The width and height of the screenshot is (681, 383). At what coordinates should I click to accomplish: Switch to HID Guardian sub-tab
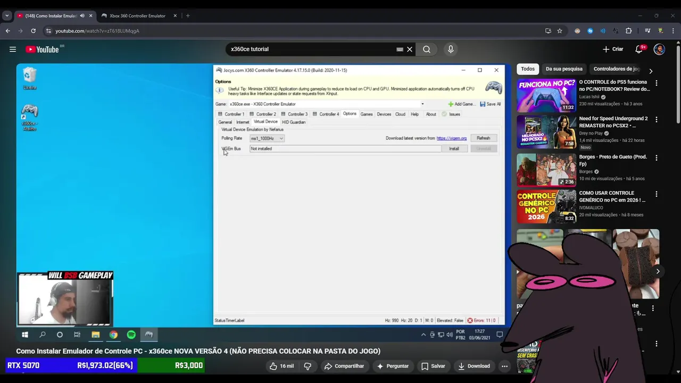(294, 122)
